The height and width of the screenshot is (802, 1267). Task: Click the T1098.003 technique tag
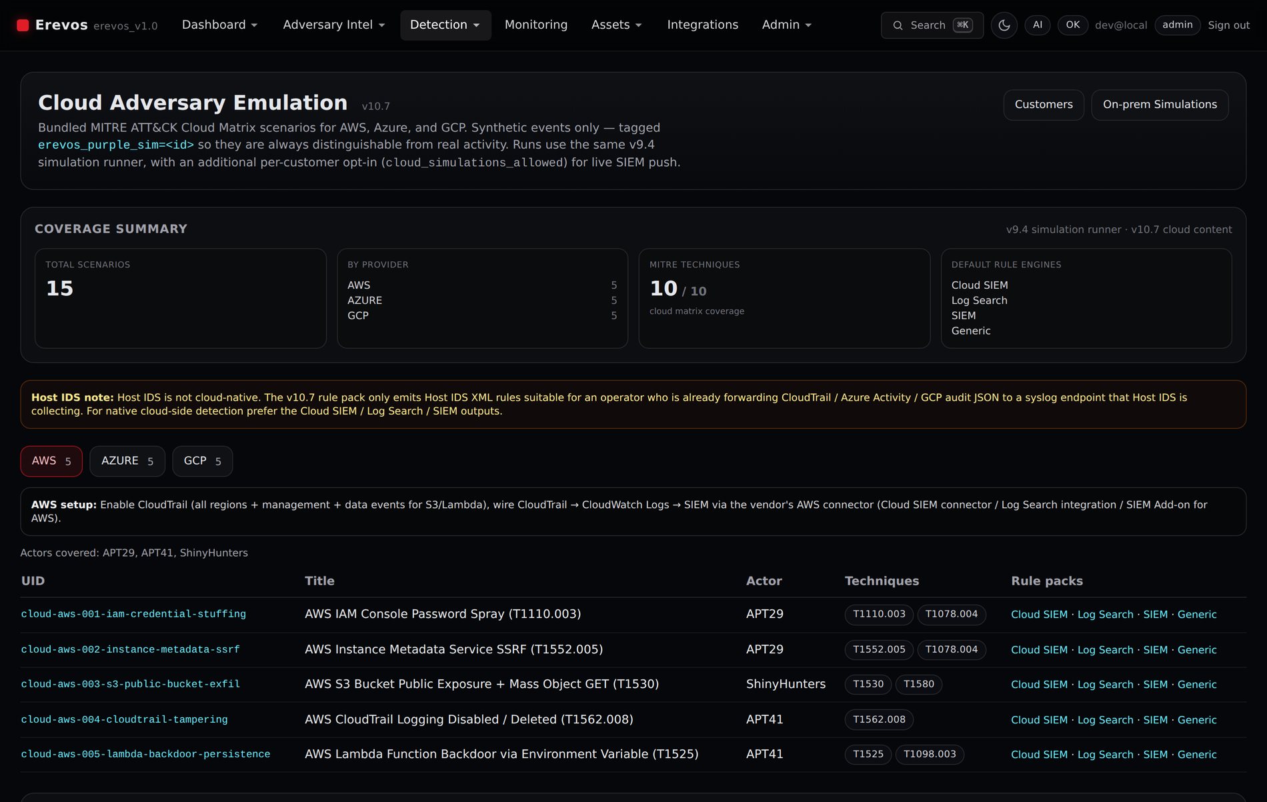[930, 754]
